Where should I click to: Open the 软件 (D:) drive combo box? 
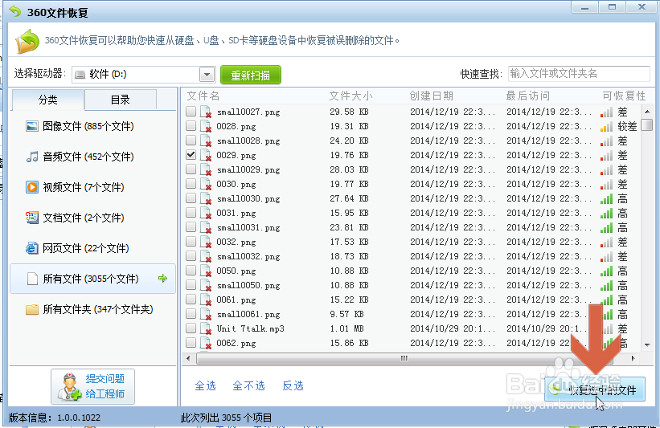pyautogui.click(x=144, y=75)
